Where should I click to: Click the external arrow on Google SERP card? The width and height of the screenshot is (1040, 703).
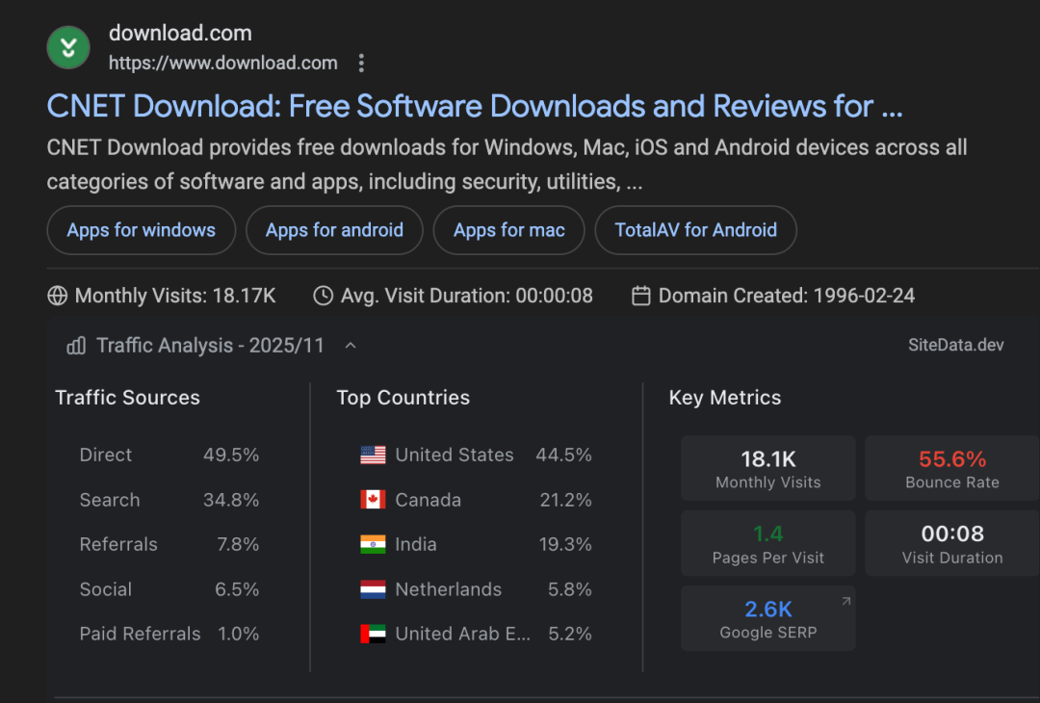coord(845,602)
